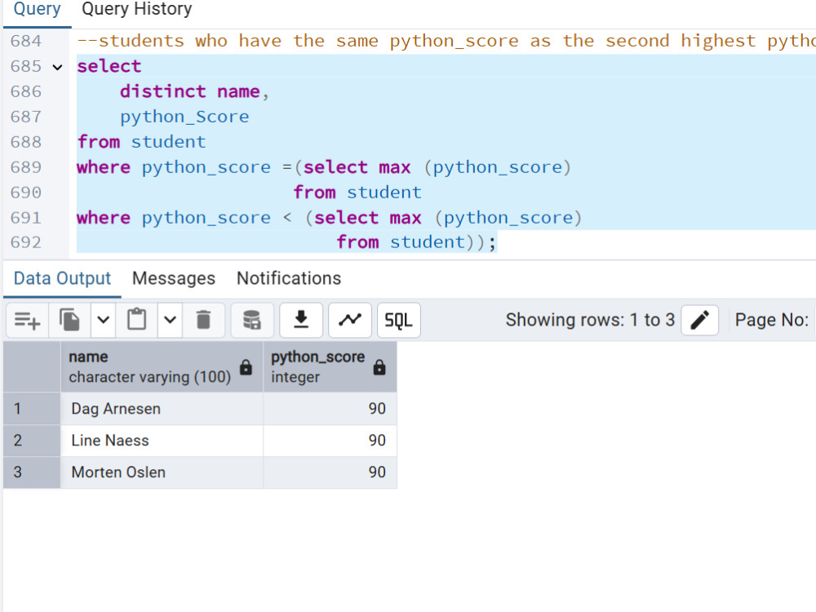Image resolution: width=816 pixels, height=612 pixels.
Task: Click the score 90 in Line Naess row
Action: coord(330,441)
